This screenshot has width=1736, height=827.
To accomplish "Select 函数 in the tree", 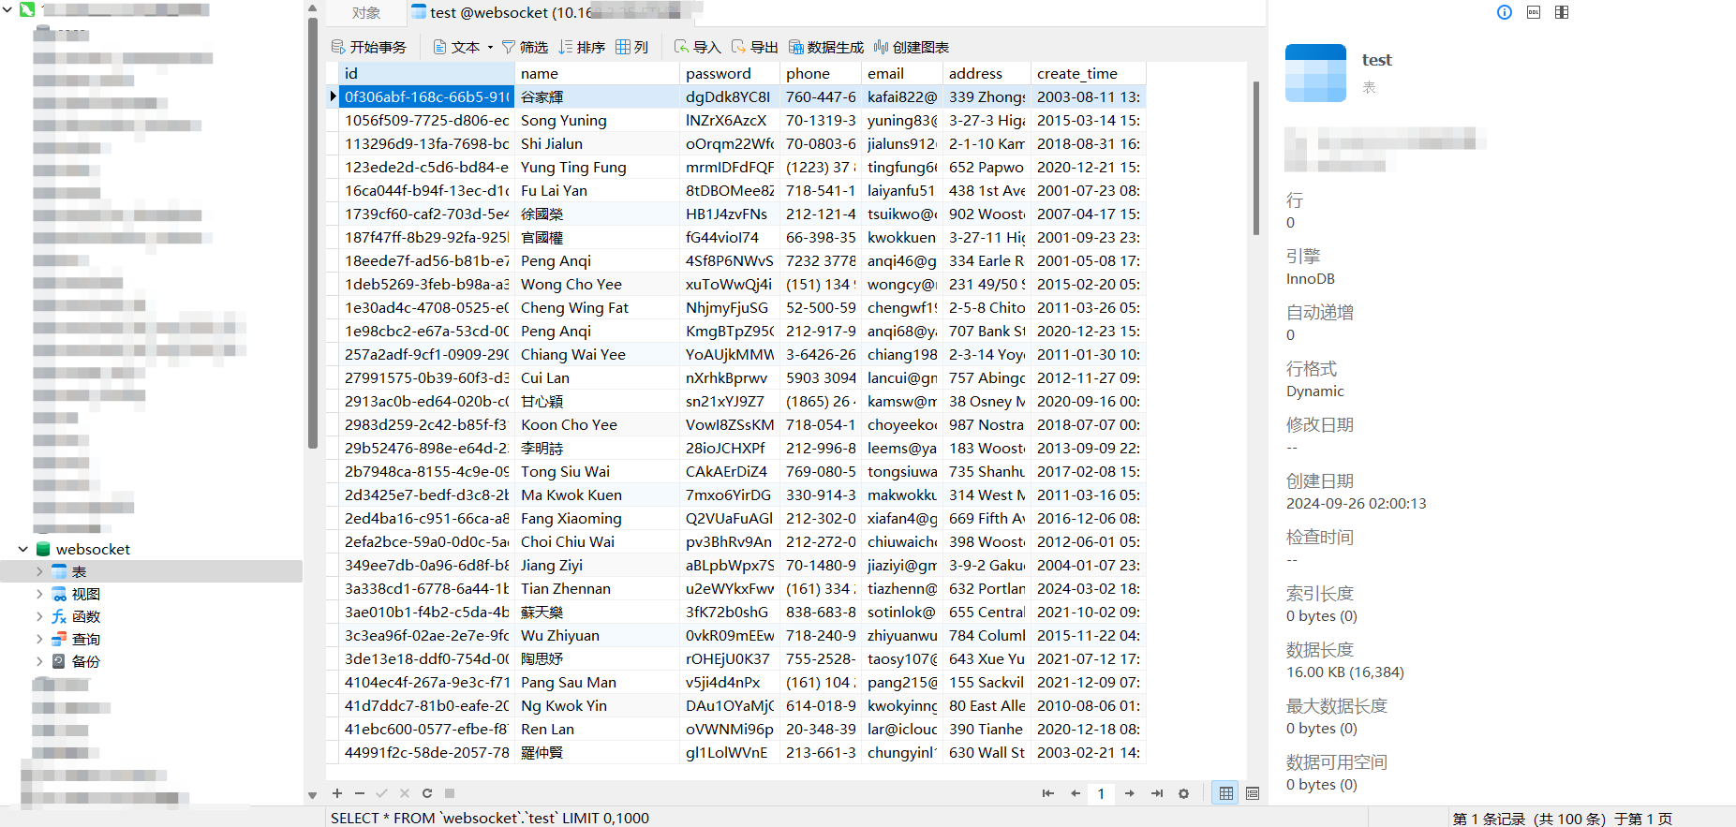I will click(x=85, y=616).
